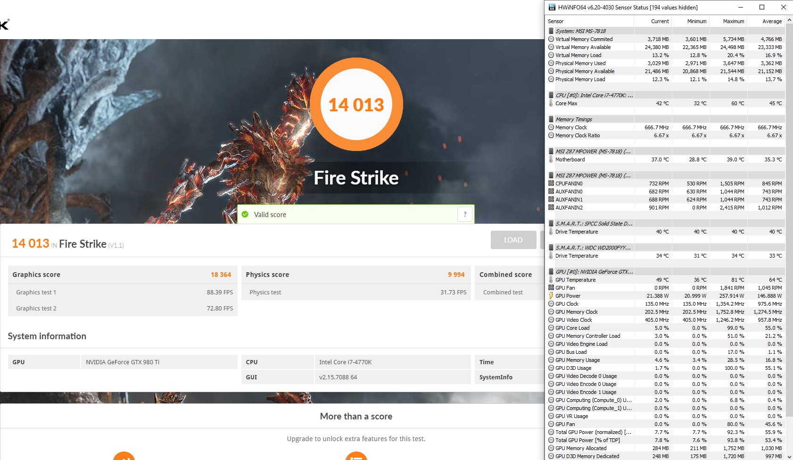
Task: Click the Minimum column header
Action: pos(691,21)
